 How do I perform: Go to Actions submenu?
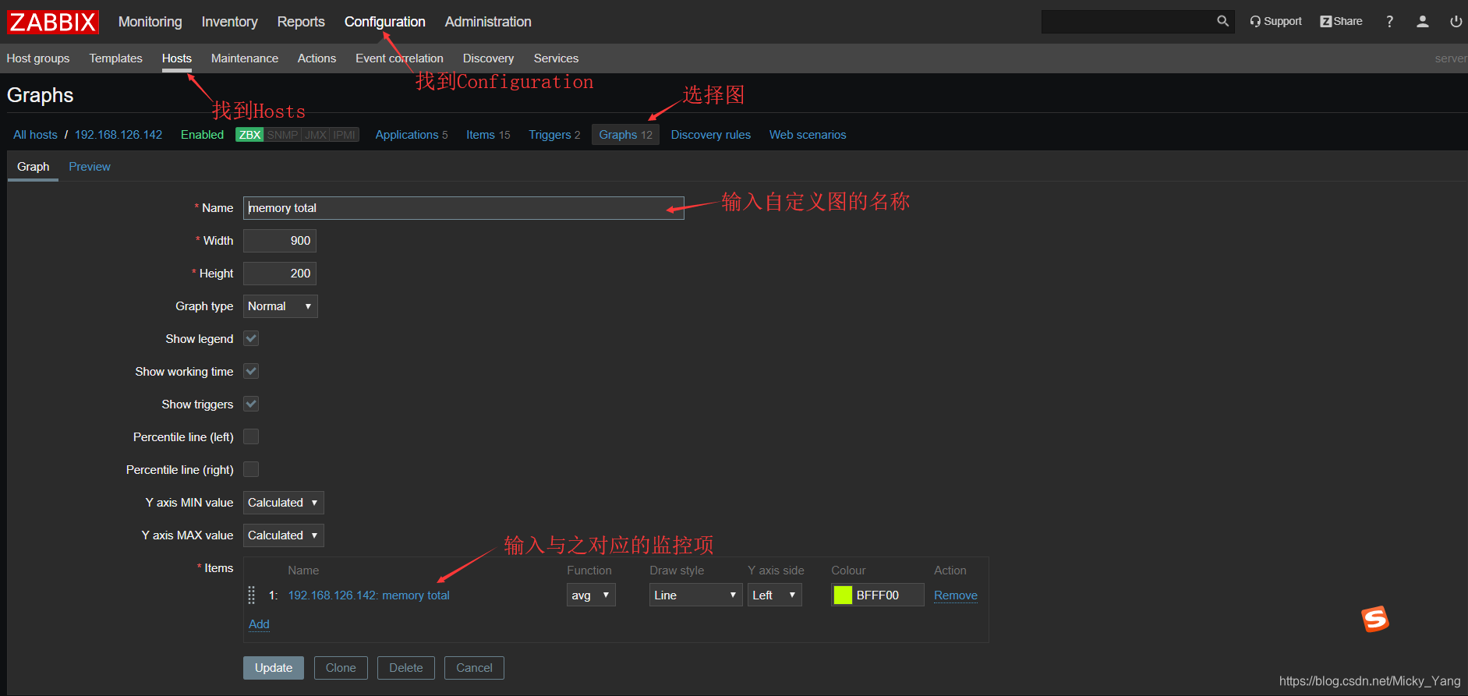pos(317,58)
